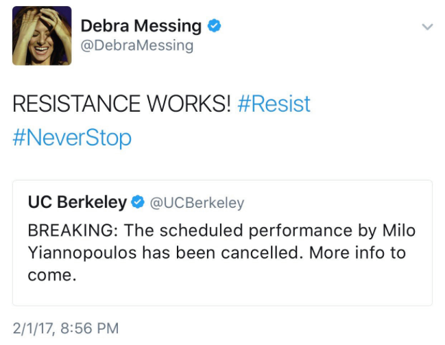Viewport: 445px width, 345px height.
Task: Click the Debra Messing display name
Action: pyautogui.click(x=141, y=26)
